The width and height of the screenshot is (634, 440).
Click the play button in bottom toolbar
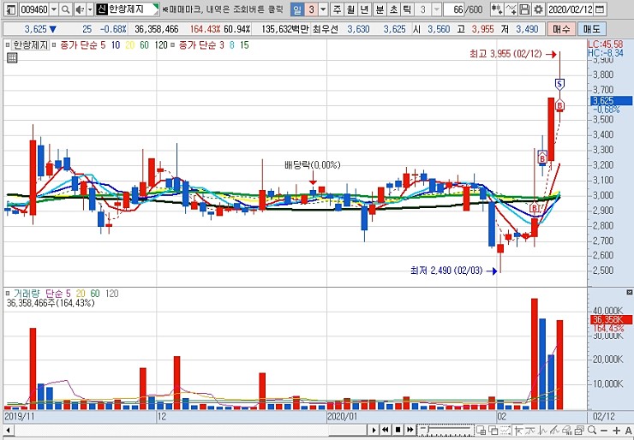tap(374, 430)
